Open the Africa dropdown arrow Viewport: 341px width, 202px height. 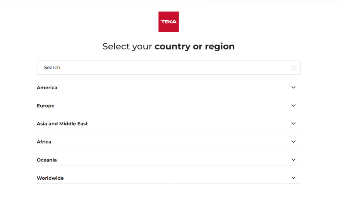pyautogui.click(x=294, y=141)
